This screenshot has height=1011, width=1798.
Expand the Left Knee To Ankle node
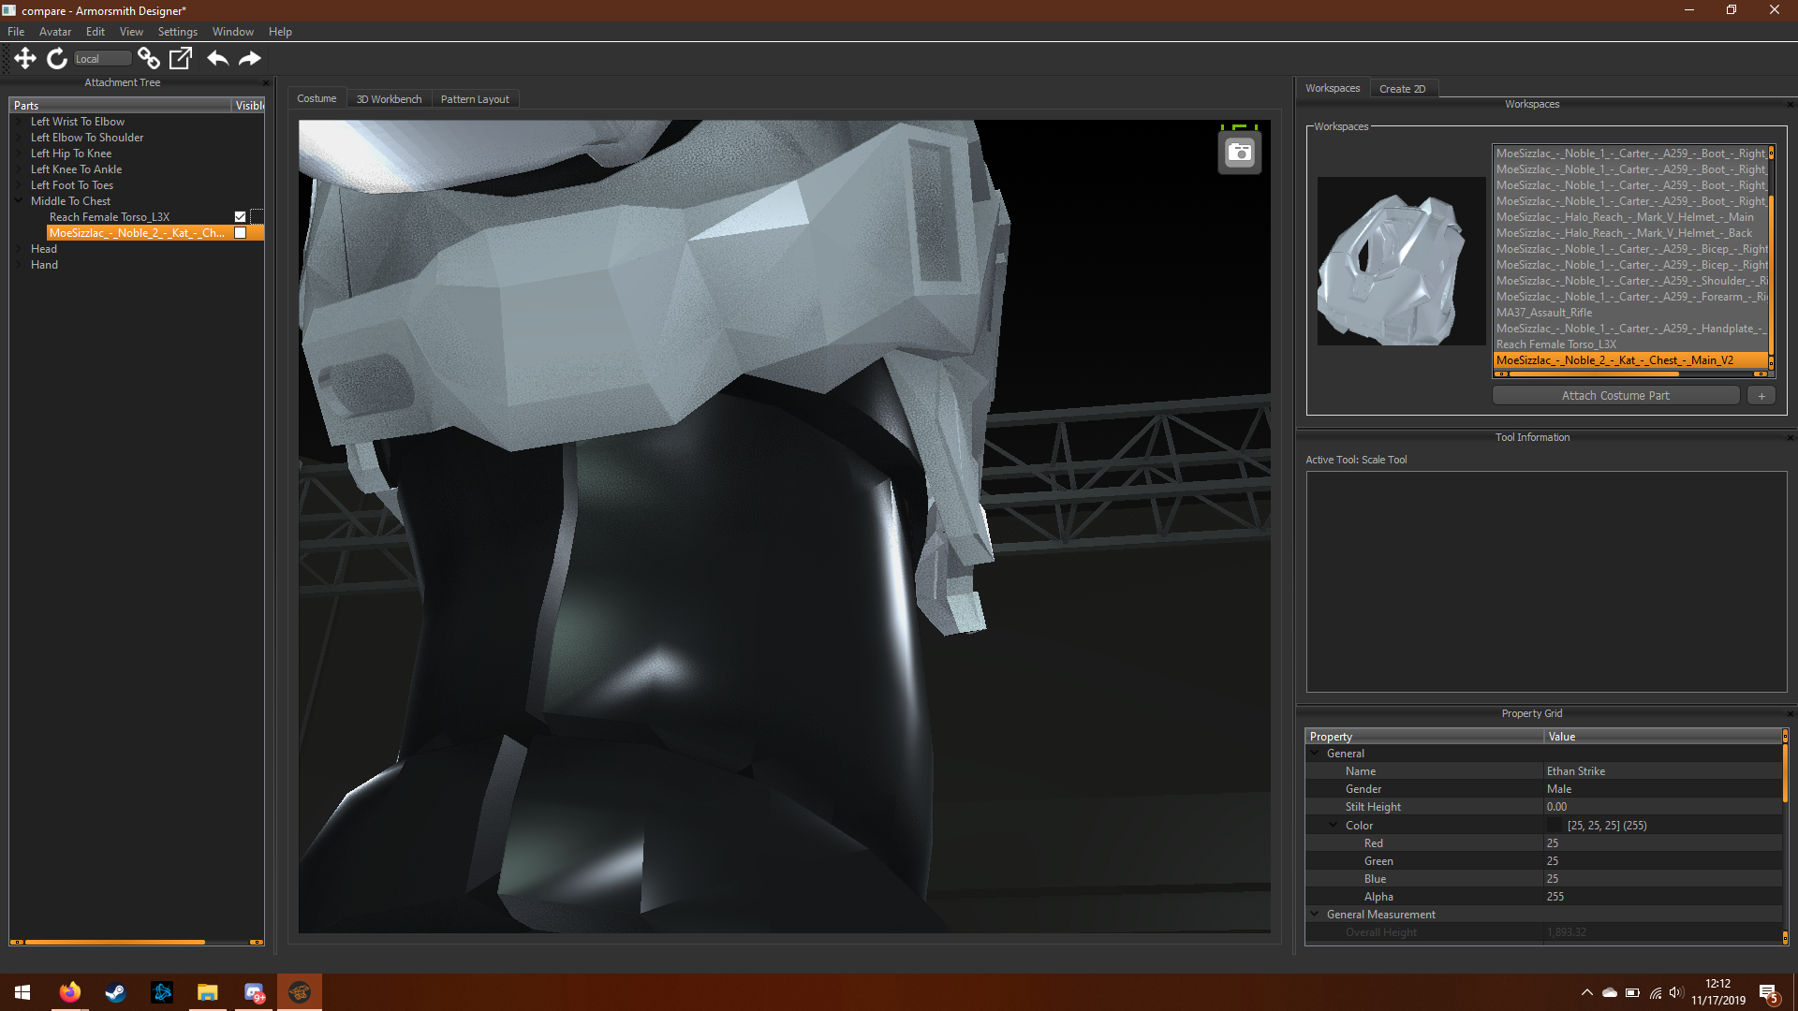(19, 169)
